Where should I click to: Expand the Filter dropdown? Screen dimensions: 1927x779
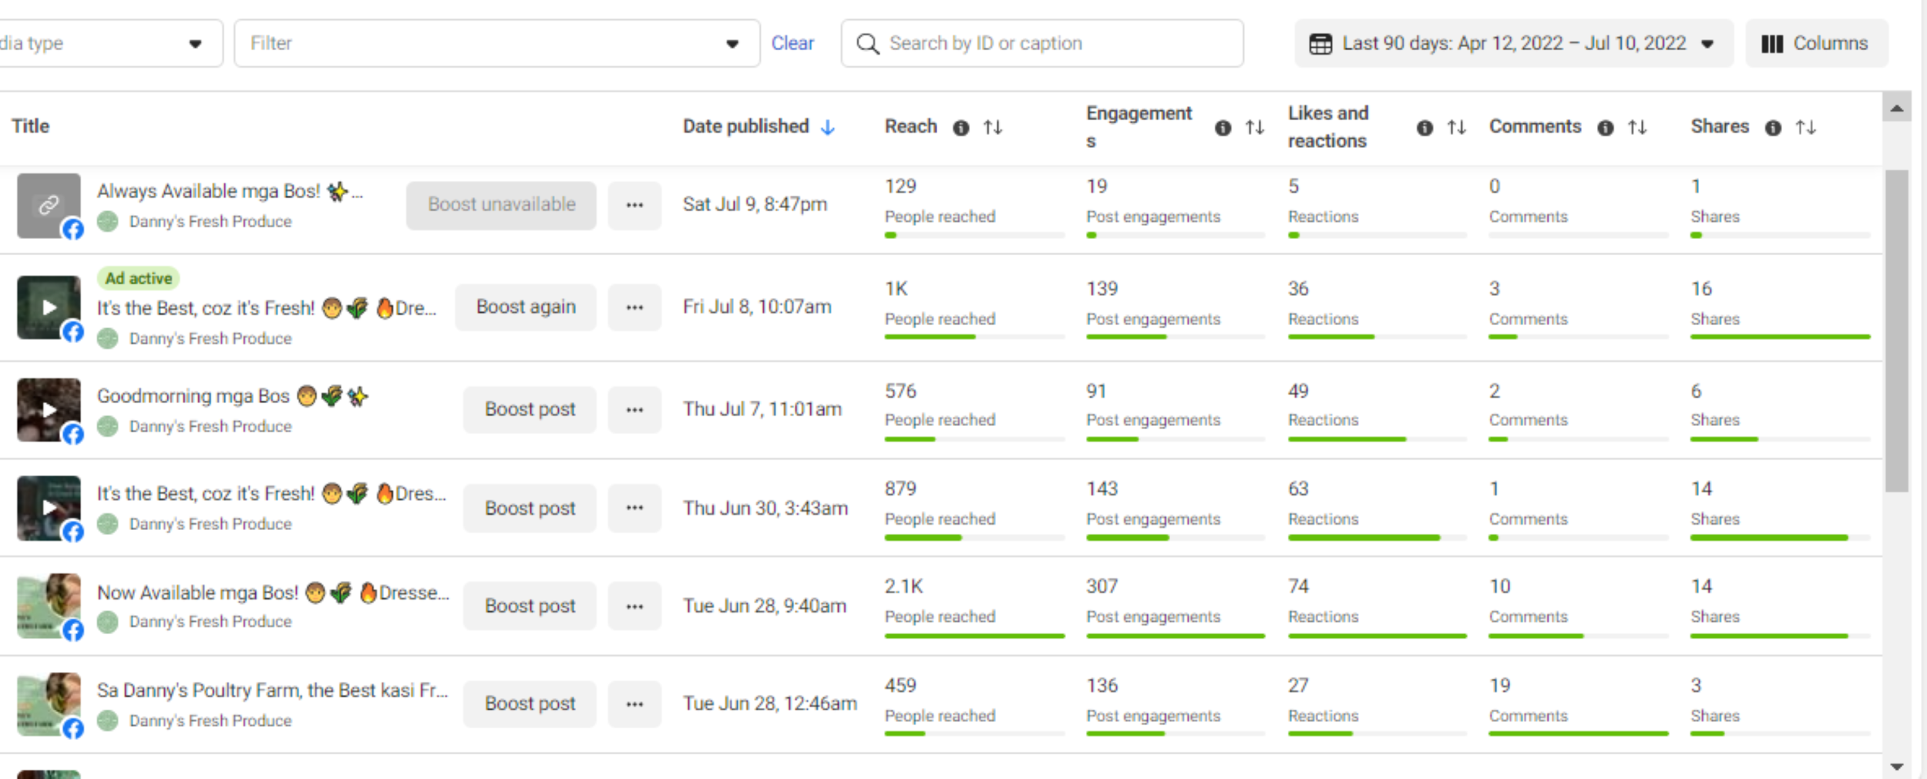coord(496,43)
